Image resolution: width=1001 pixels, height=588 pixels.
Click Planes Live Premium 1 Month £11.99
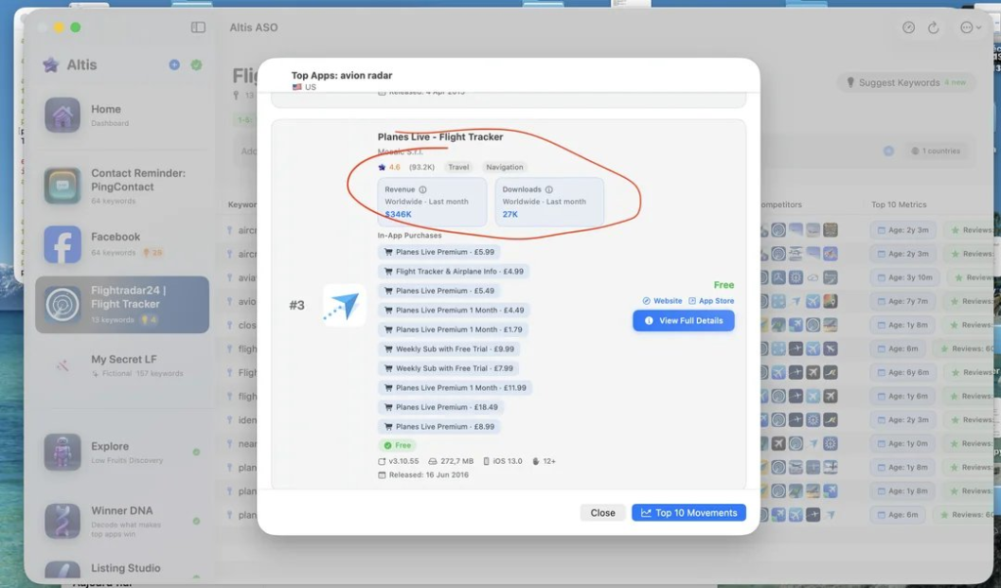(x=456, y=388)
